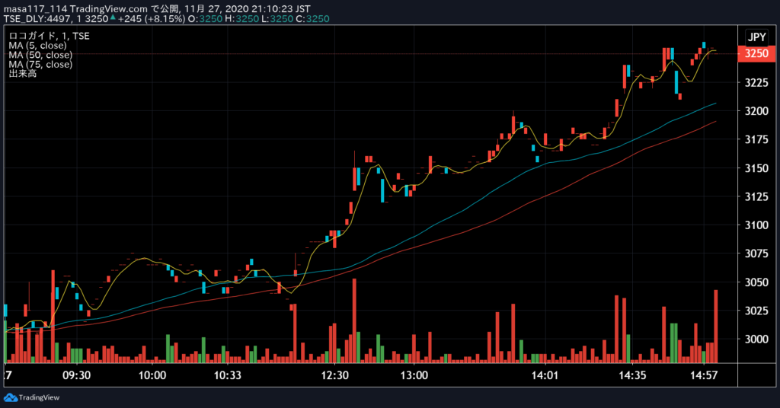Click the 14:01 time axis label
The image size is (780, 408).
coord(545,375)
